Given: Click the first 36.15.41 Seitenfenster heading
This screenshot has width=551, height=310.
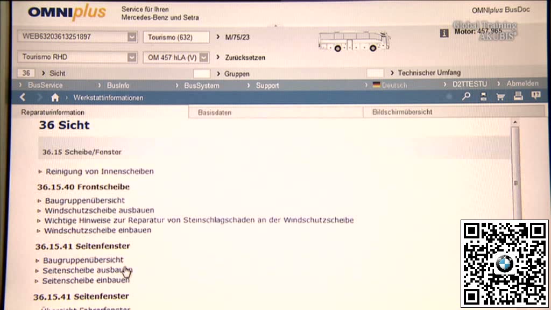Looking at the screenshot, I should [82, 246].
